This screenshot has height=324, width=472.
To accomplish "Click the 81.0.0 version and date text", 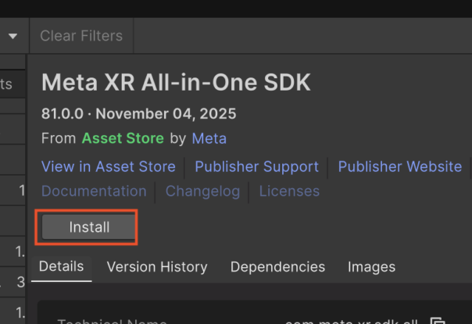I will pyautogui.click(x=138, y=114).
